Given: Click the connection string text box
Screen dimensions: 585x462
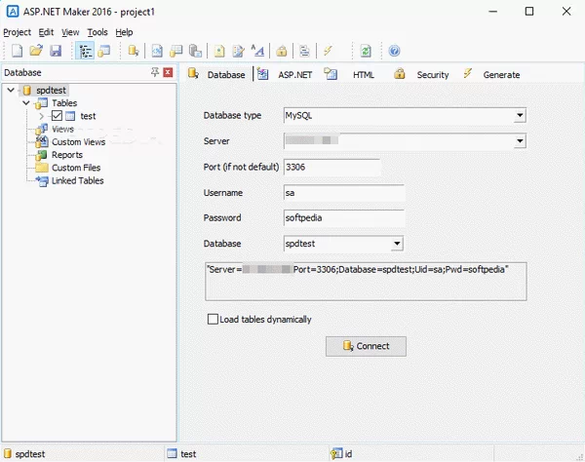Looking at the screenshot, I should [366, 281].
